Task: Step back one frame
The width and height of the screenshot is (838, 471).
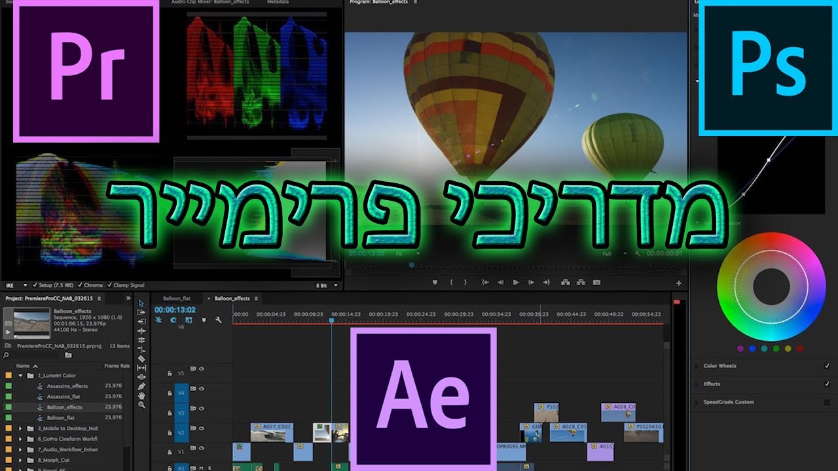Action: pyautogui.click(x=501, y=283)
